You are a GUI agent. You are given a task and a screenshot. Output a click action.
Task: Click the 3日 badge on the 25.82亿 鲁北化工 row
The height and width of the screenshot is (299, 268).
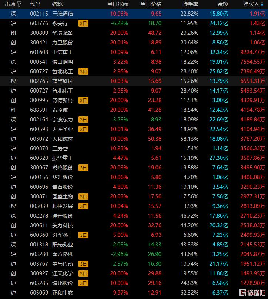click(x=83, y=71)
